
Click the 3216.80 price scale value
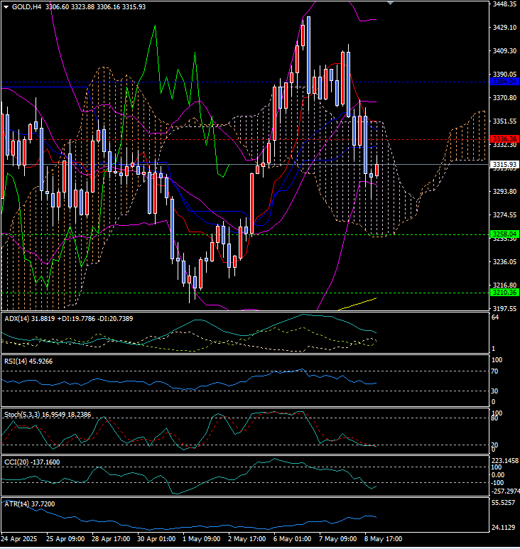504,286
